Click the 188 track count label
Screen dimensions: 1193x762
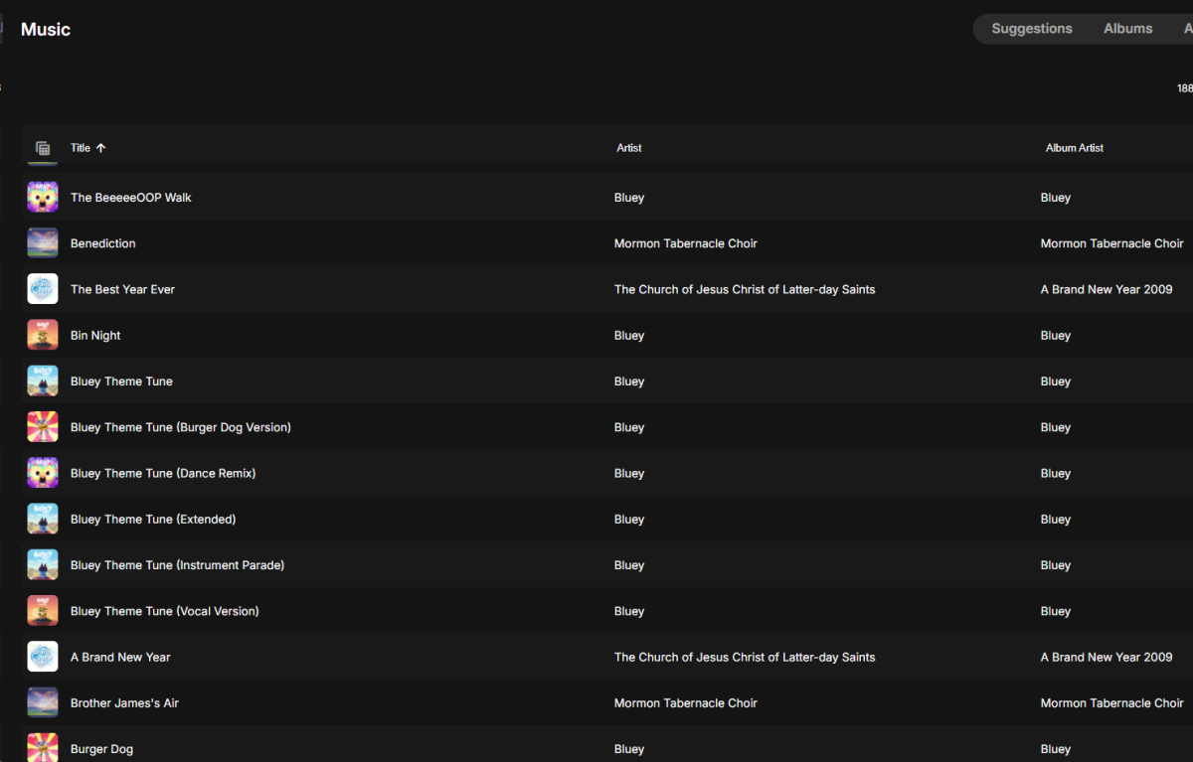(x=1184, y=87)
